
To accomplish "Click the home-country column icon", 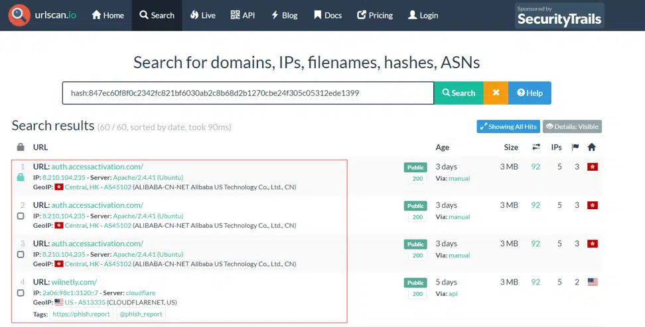I will point(591,147).
